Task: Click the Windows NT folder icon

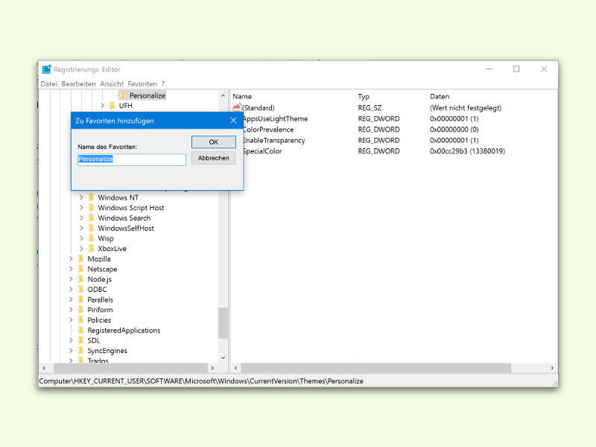Action: 91,197
